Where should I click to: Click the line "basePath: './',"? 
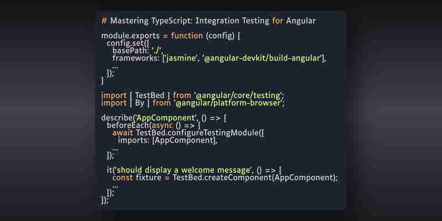(x=138, y=51)
